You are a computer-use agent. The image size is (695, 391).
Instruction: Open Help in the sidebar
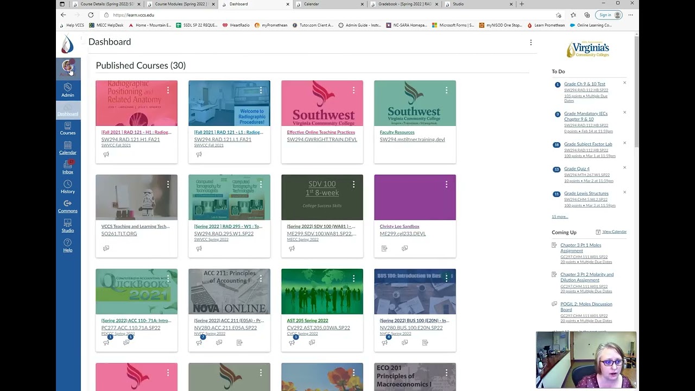click(x=68, y=245)
